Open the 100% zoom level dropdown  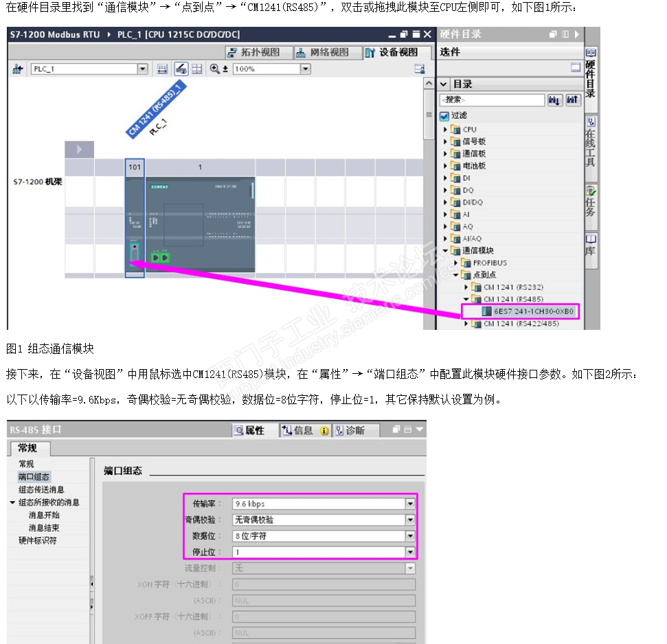point(306,69)
